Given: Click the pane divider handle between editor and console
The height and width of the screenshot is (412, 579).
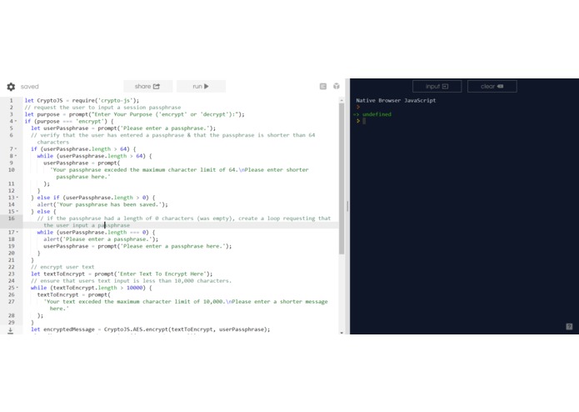Looking at the screenshot, I should 347,206.
